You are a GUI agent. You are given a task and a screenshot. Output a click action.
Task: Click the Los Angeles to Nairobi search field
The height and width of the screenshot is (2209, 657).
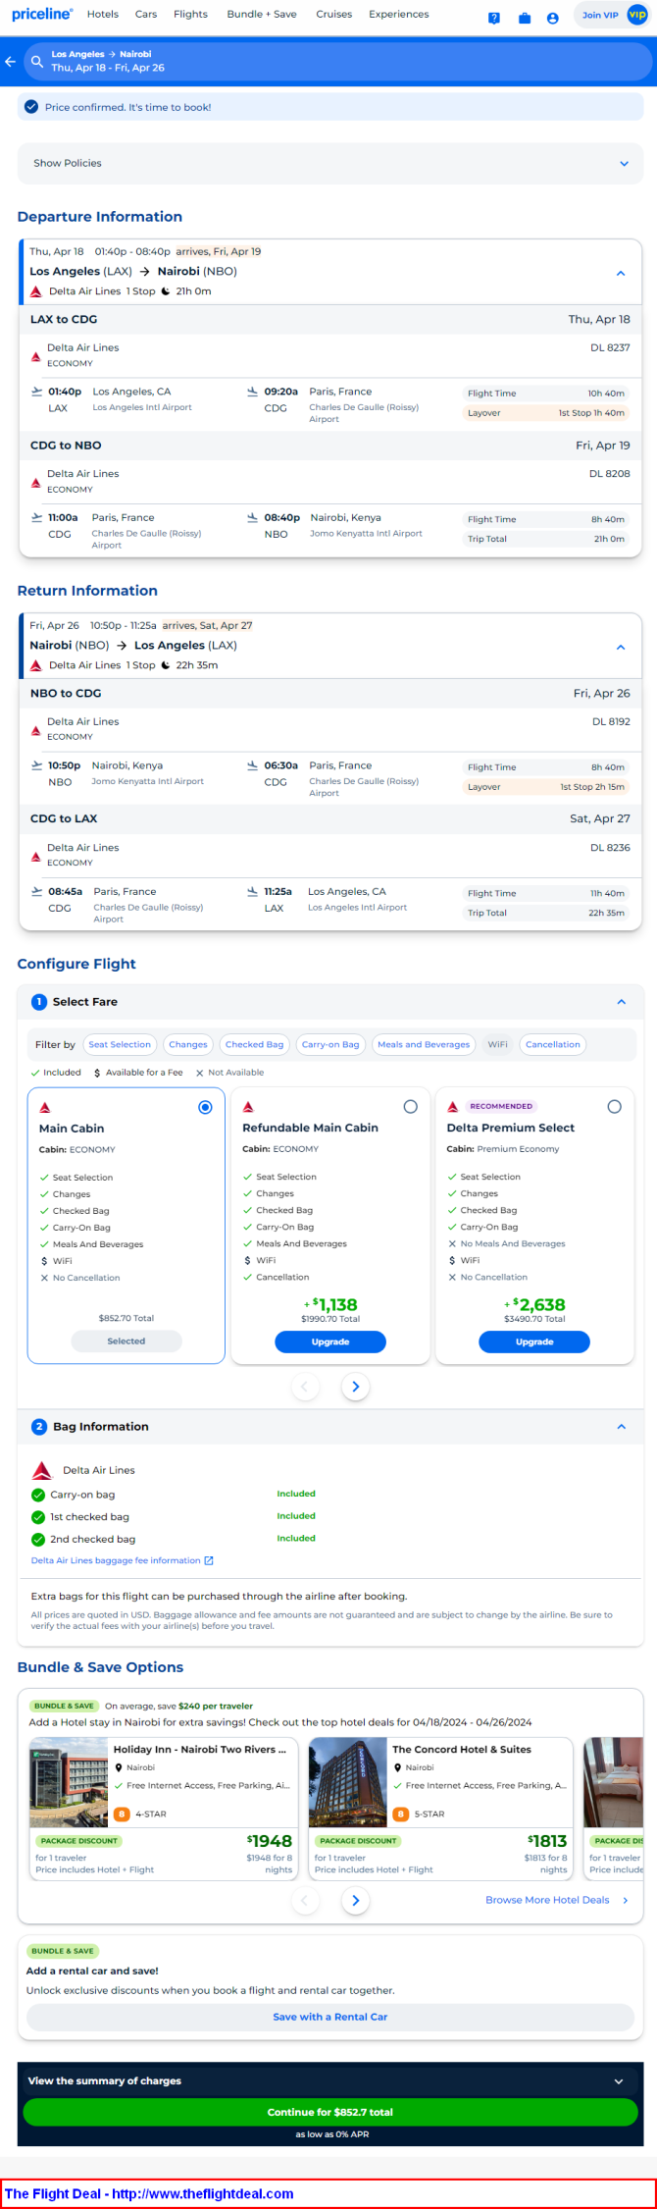coord(339,61)
